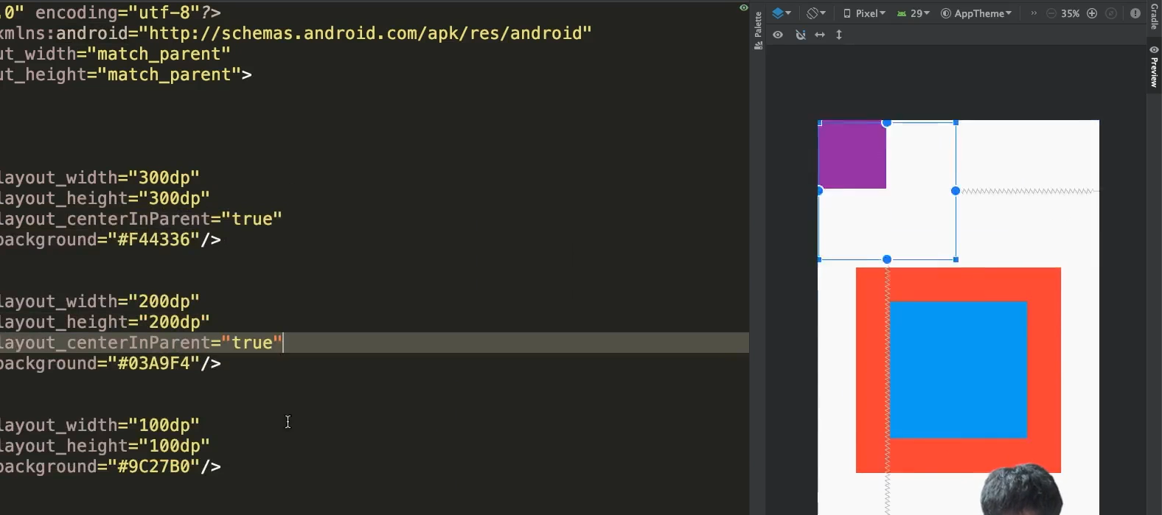Click the bottom-edge selection handle circle
Image resolution: width=1162 pixels, height=515 pixels.
click(887, 259)
